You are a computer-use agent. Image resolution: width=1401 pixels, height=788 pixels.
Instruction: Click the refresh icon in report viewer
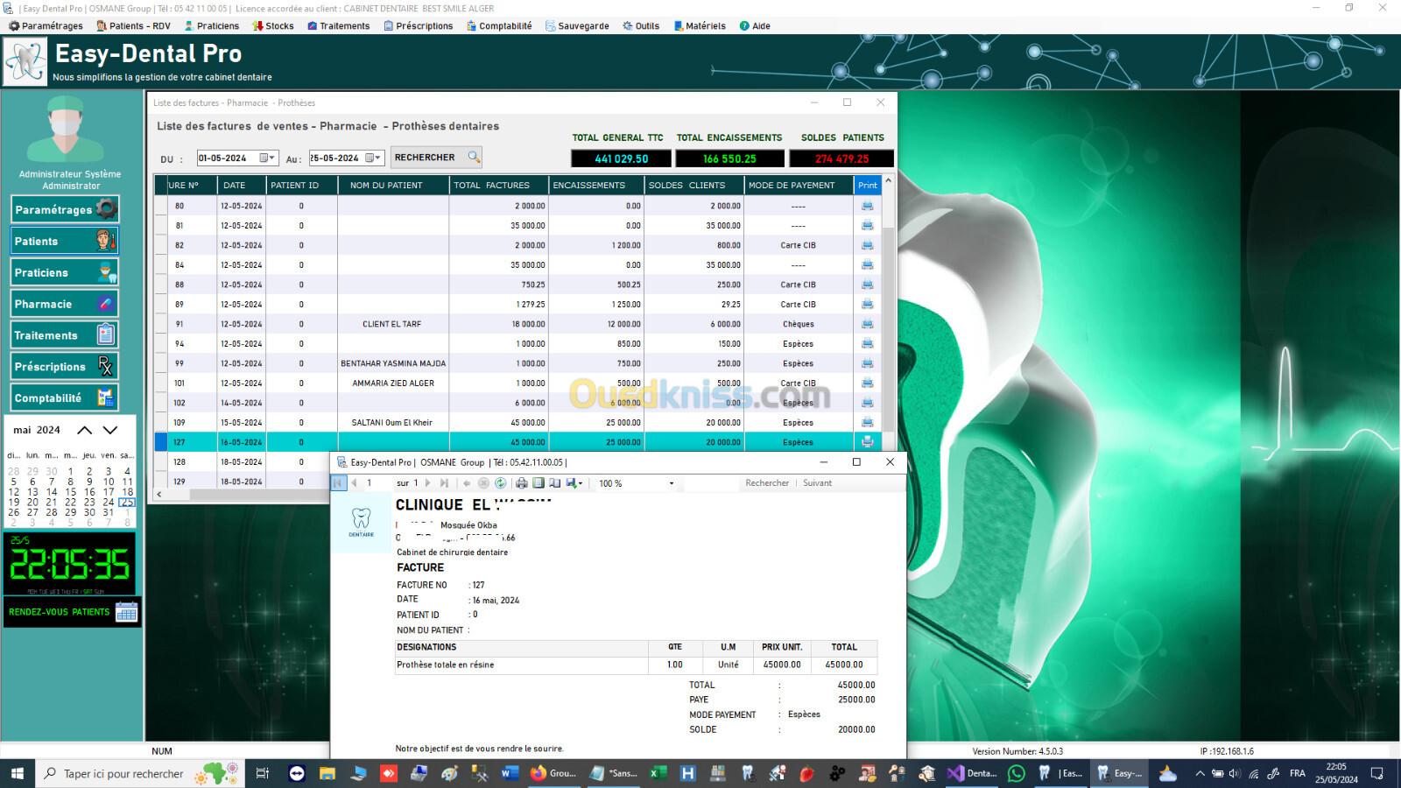(x=501, y=483)
